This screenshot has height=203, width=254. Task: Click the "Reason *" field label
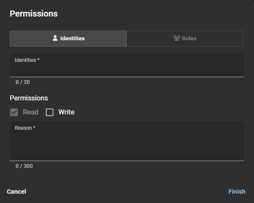pos(25,128)
